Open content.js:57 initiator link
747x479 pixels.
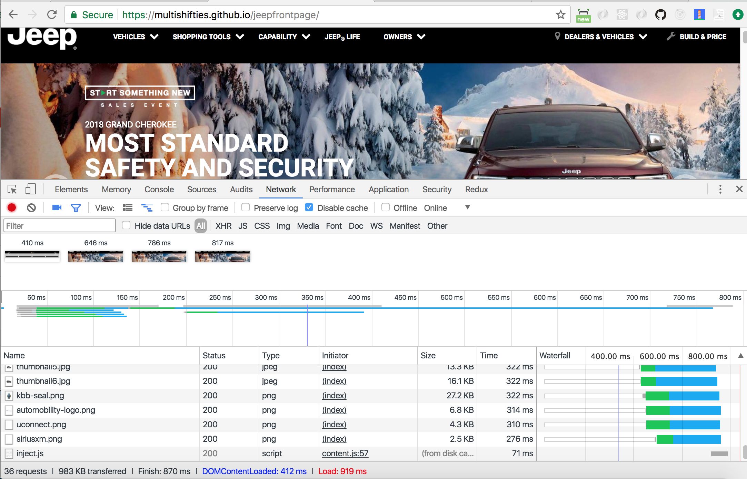click(x=345, y=453)
